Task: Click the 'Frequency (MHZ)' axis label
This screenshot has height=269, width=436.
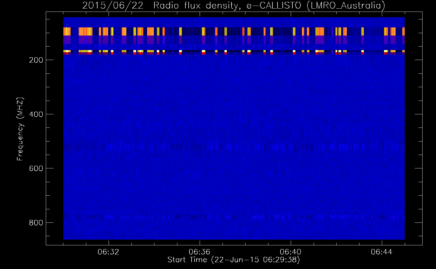Action: [x=20, y=129]
